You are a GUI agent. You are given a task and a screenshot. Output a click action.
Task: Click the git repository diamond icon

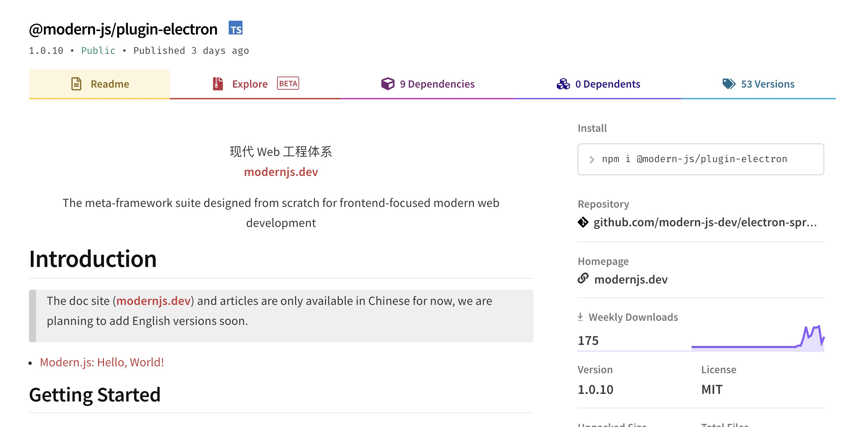(x=583, y=222)
